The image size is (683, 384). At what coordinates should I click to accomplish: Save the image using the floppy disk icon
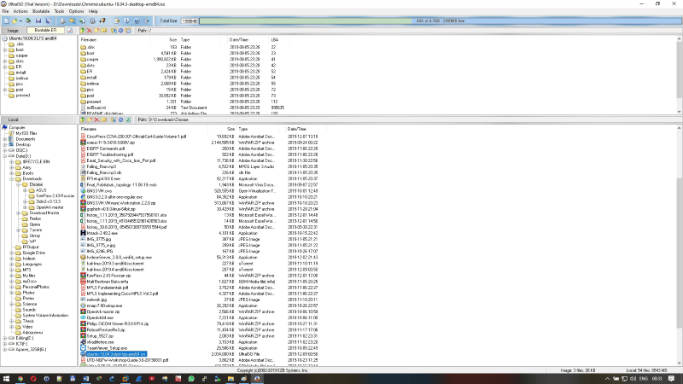(x=38, y=20)
